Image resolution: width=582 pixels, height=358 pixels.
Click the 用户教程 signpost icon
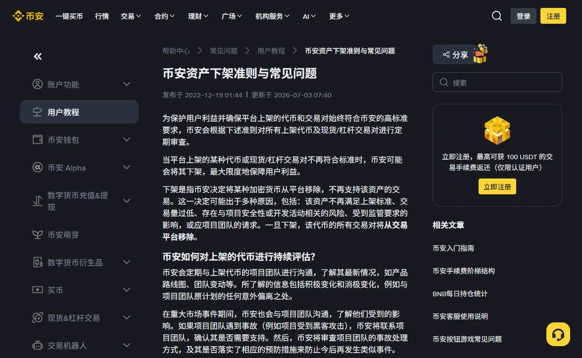click(38, 112)
